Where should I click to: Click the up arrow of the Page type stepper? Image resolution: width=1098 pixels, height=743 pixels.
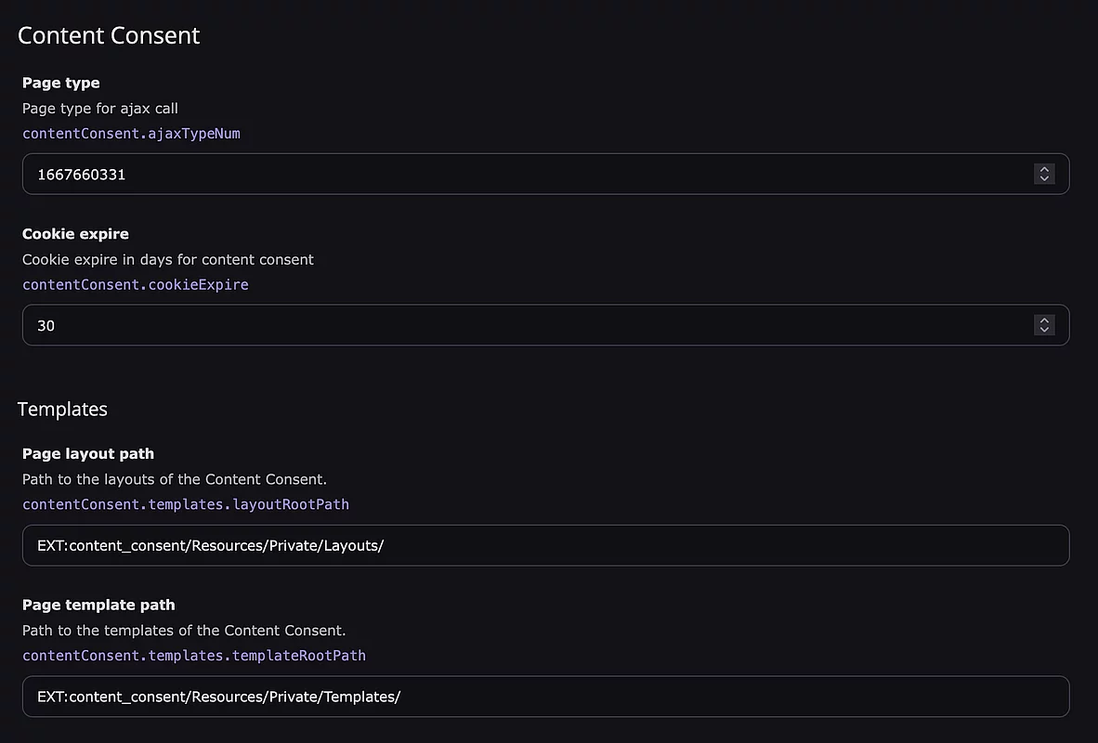click(1044, 169)
